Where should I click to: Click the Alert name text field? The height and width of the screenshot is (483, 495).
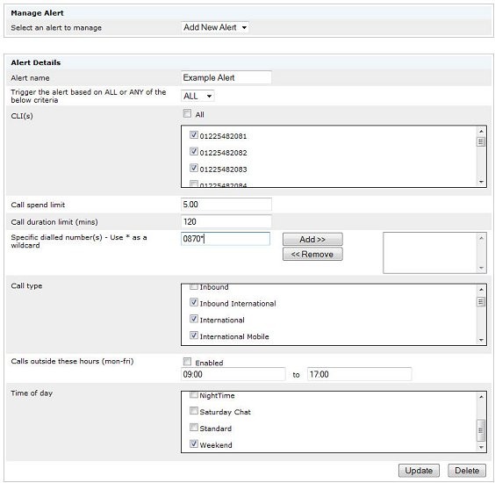pyautogui.click(x=226, y=77)
